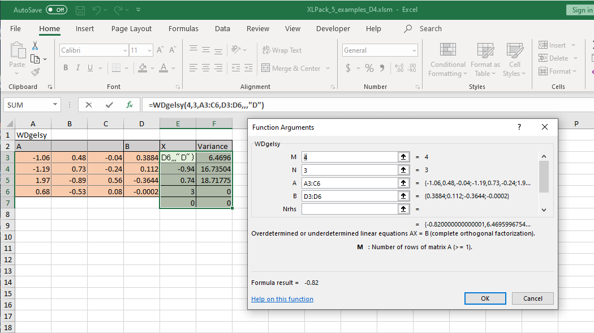
Task: Click the Increase Decimal icon
Action: point(399,69)
